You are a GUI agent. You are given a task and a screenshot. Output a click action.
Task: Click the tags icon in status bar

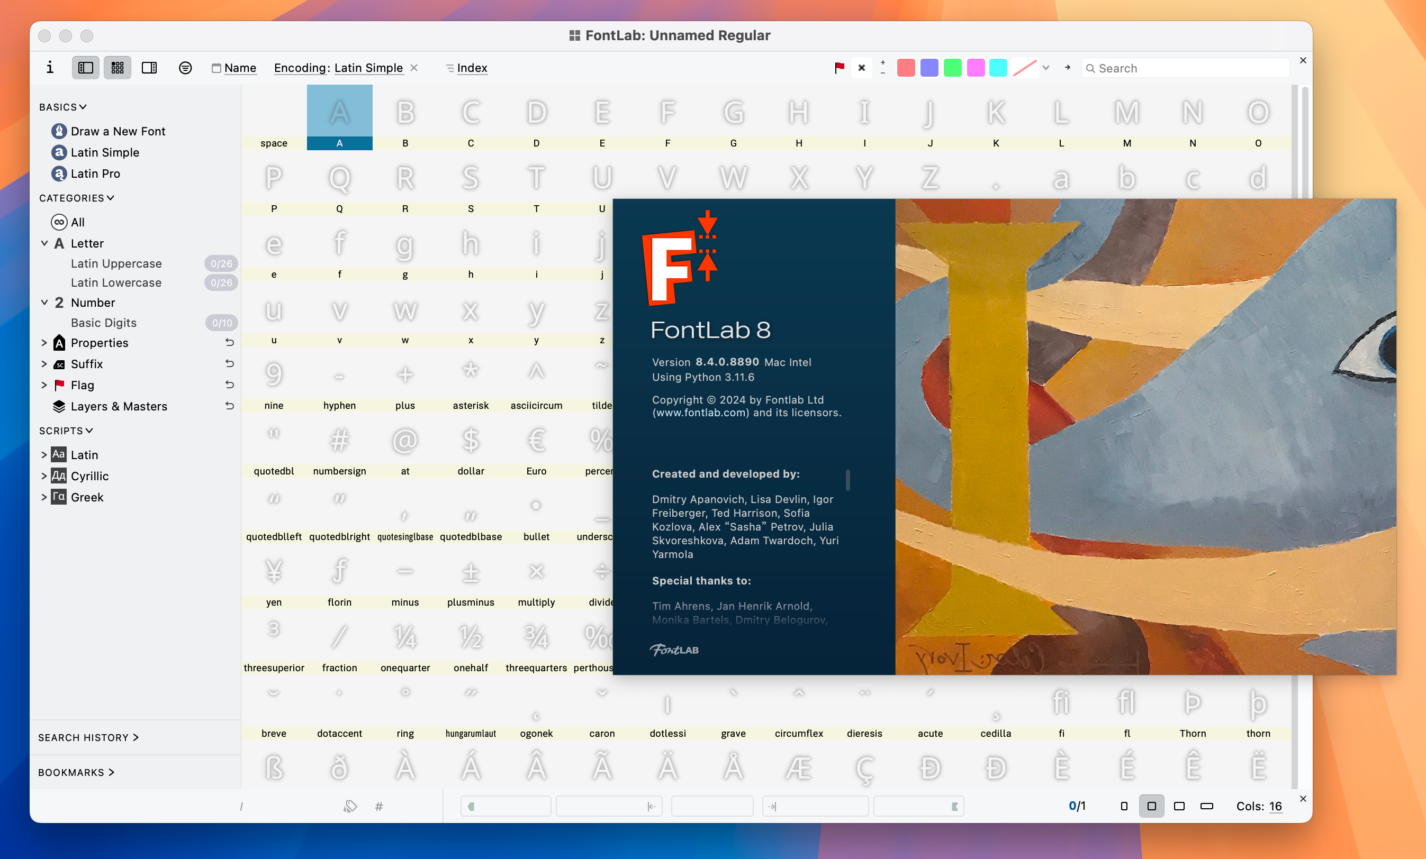tap(350, 806)
